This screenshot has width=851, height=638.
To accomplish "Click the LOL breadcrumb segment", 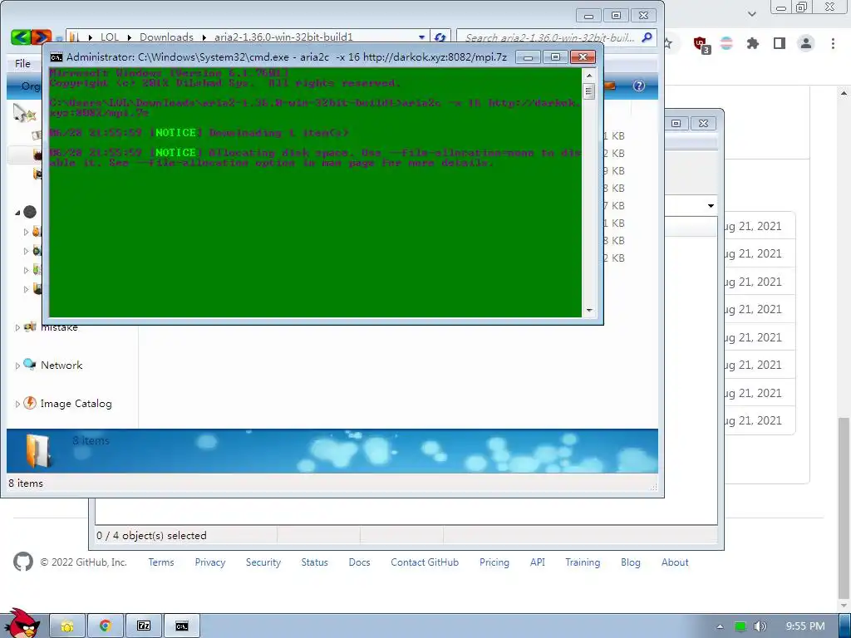I will point(109,37).
